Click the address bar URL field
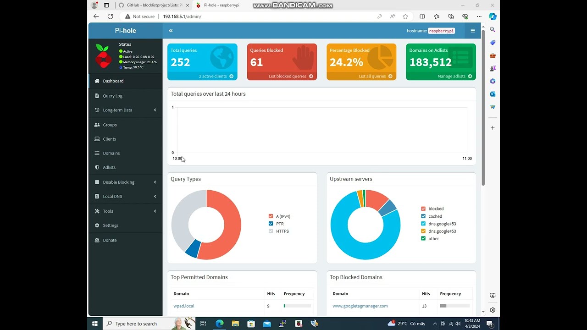 [266, 16]
